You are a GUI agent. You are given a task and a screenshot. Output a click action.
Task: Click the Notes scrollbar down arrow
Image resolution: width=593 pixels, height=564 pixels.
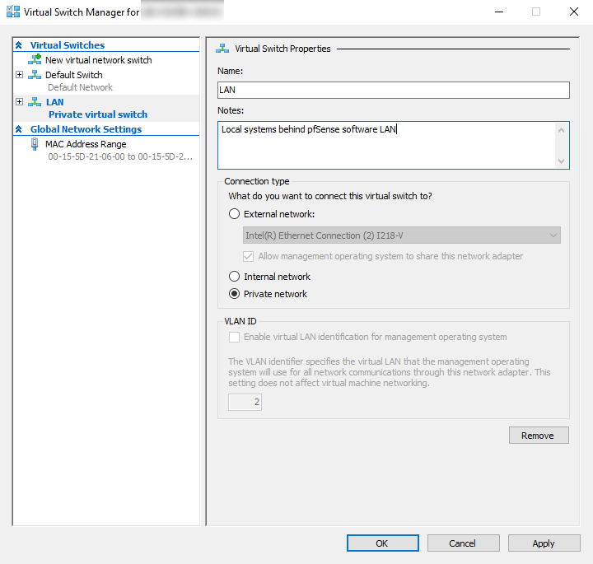tap(563, 161)
